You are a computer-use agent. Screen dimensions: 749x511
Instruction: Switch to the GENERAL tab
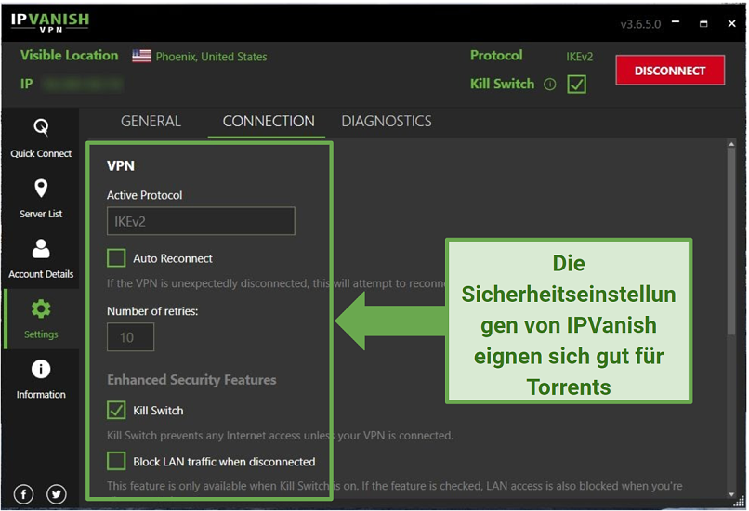click(151, 122)
